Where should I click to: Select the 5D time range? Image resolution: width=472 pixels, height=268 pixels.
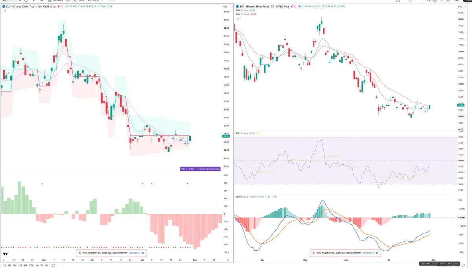pos(9,266)
